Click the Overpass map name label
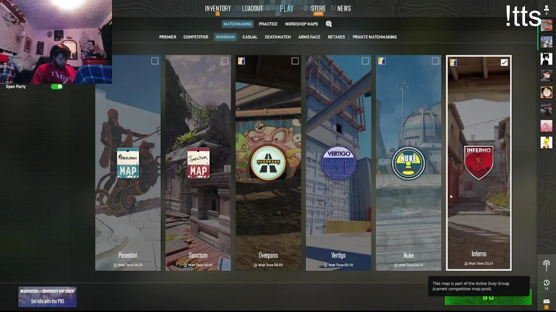 [268, 256]
